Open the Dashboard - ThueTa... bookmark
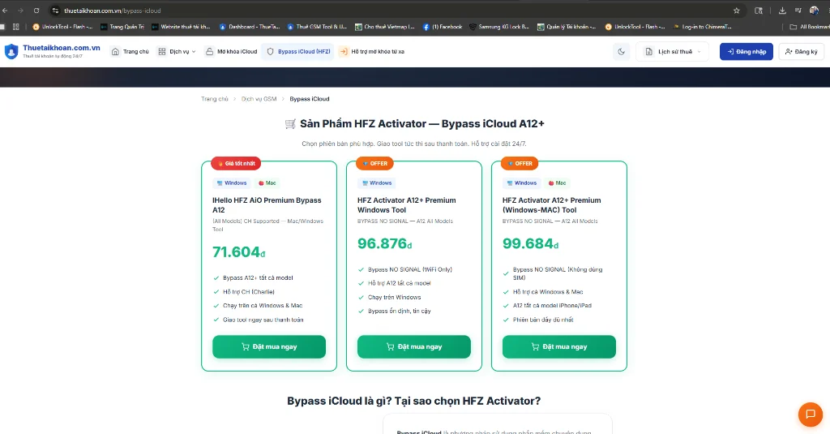Screen dimensions: 830x434 (x=250, y=27)
